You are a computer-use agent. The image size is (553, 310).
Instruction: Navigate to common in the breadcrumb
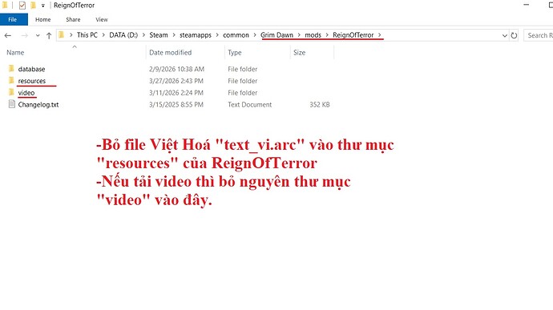(236, 35)
